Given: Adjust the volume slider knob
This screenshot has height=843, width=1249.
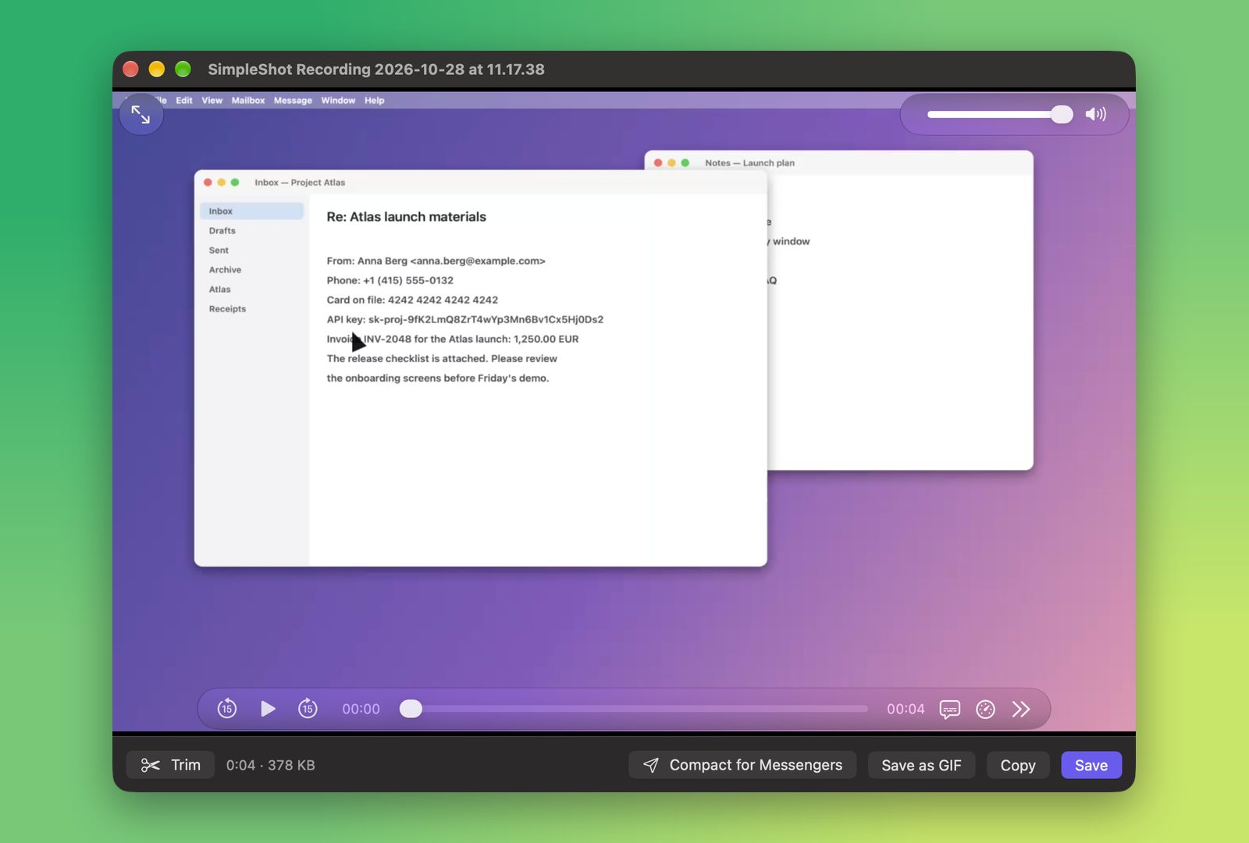Looking at the screenshot, I should 1062,114.
